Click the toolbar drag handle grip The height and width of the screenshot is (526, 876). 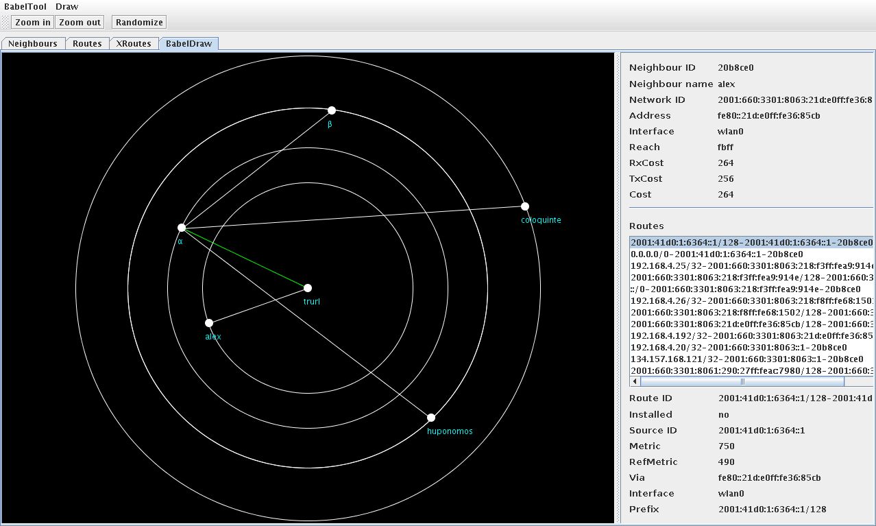[x=6, y=23]
